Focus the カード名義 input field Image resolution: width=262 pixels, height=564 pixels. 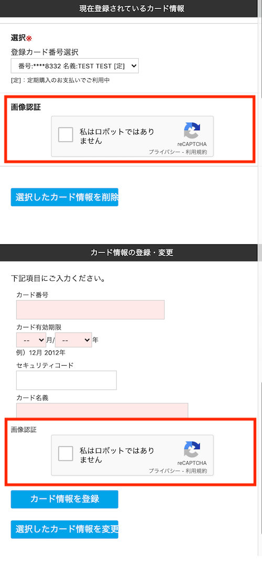102,410
